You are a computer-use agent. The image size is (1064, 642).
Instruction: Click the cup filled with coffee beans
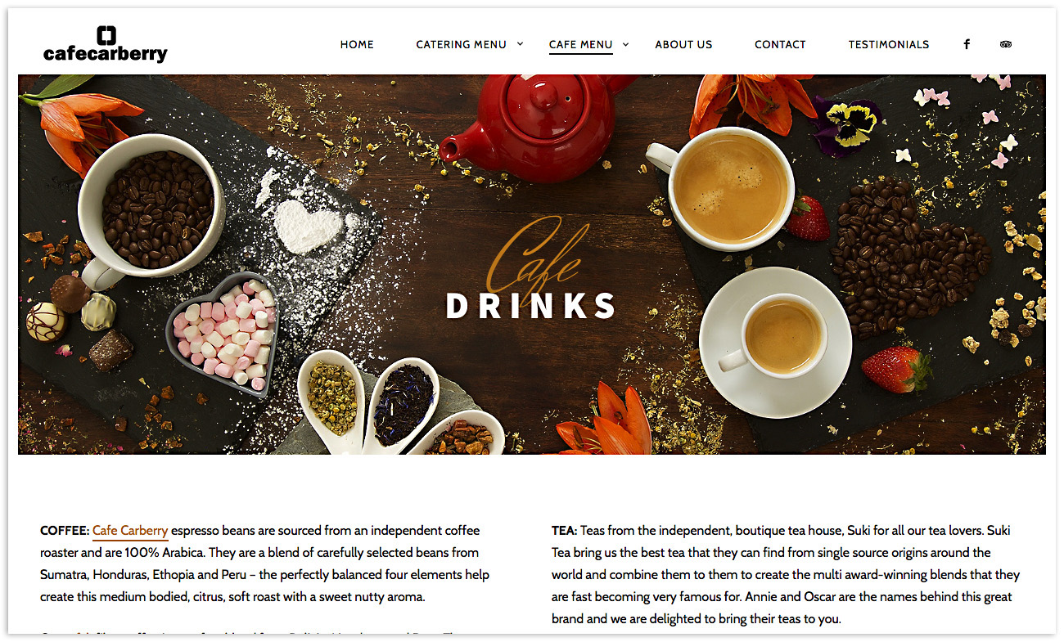point(150,209)
